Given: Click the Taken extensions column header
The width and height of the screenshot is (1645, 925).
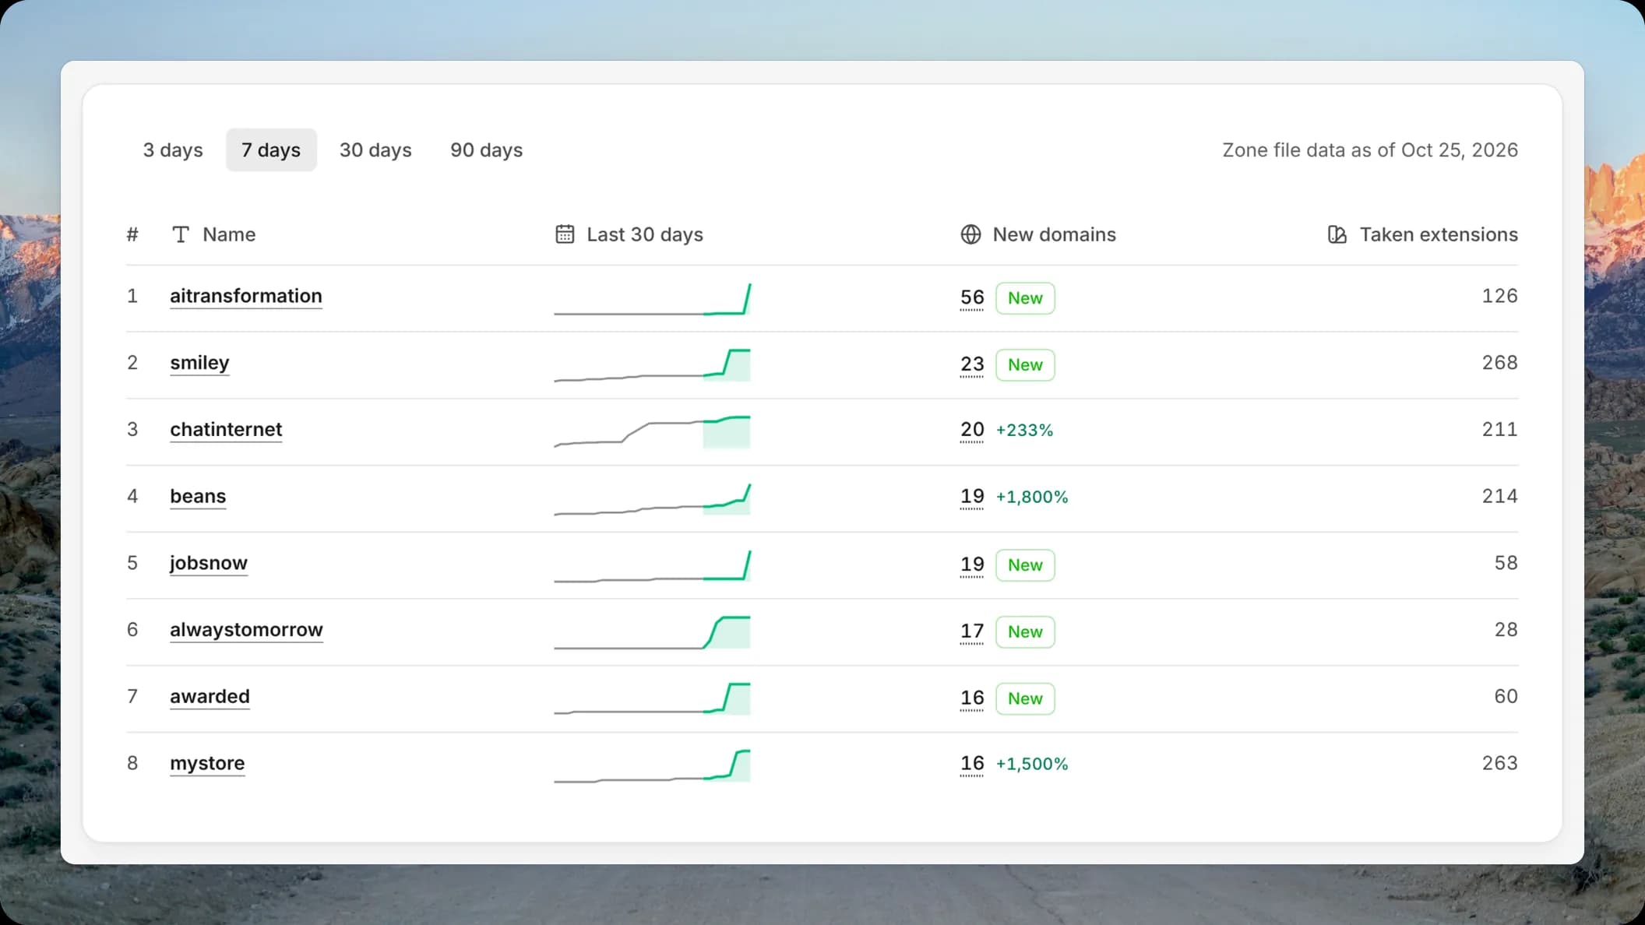Looking at the screenshot, I should (1423, 234).
